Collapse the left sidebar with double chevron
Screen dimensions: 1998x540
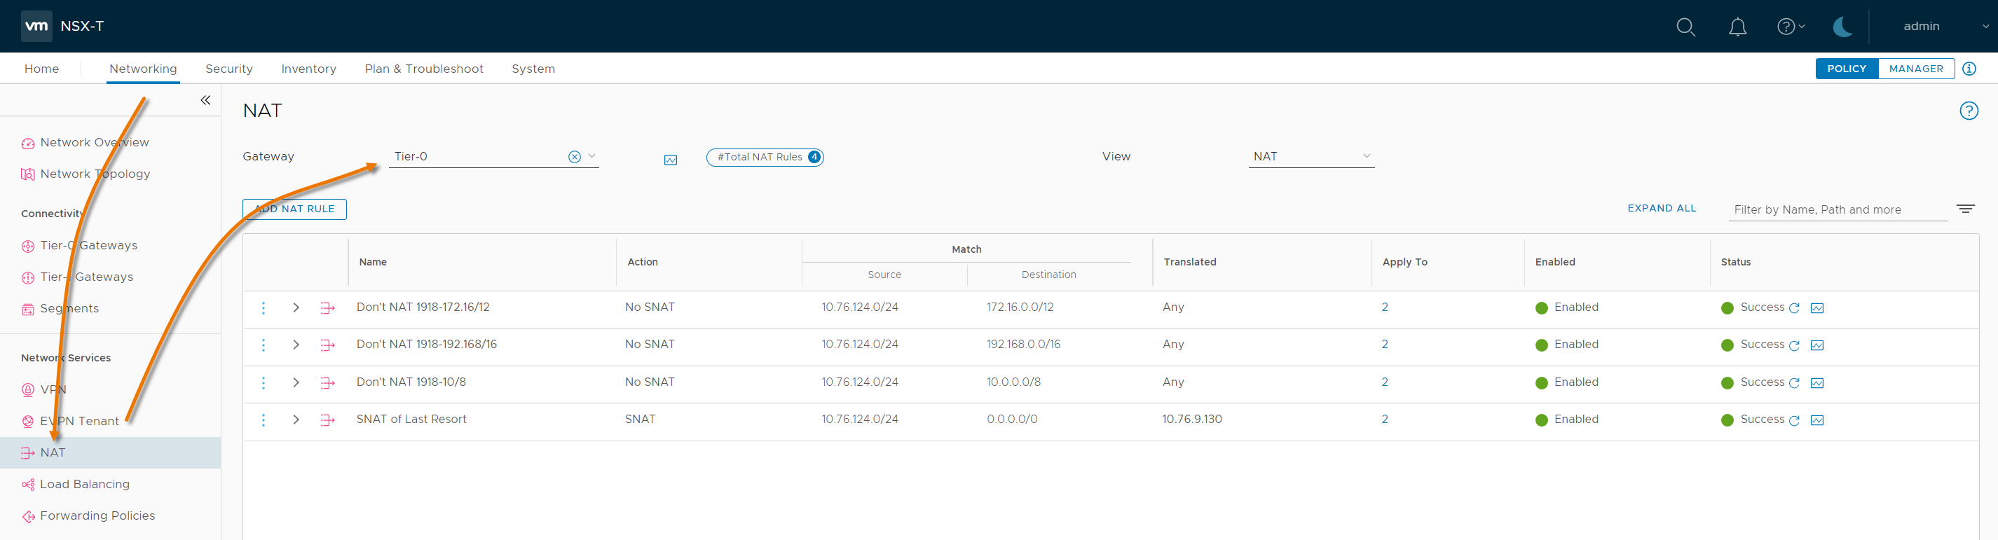coord(205,100)
